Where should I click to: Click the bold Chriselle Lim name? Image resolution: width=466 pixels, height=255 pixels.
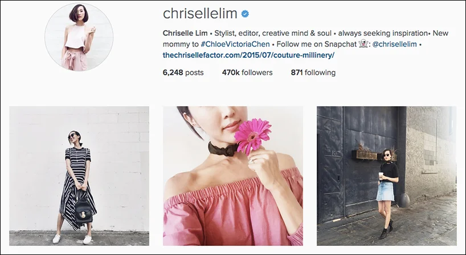(185, 33)
